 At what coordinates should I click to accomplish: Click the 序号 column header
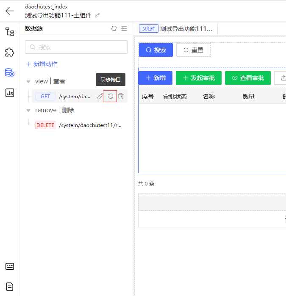tap(148, 97)
